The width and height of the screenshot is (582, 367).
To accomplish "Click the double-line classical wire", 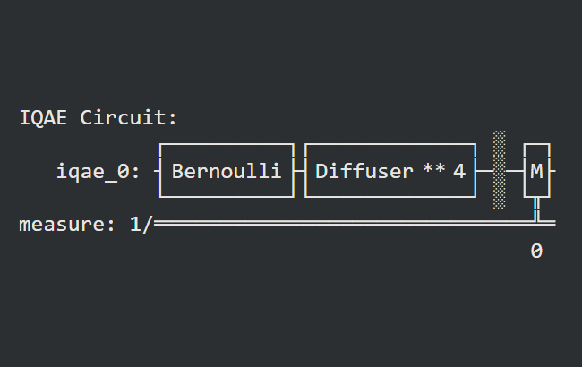I will 355,223.
